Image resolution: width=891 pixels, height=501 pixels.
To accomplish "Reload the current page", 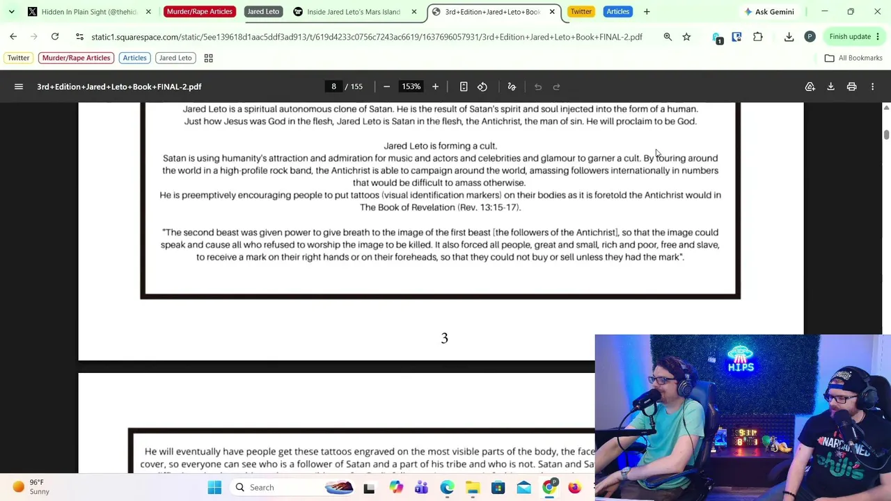I will pos(55,37).
